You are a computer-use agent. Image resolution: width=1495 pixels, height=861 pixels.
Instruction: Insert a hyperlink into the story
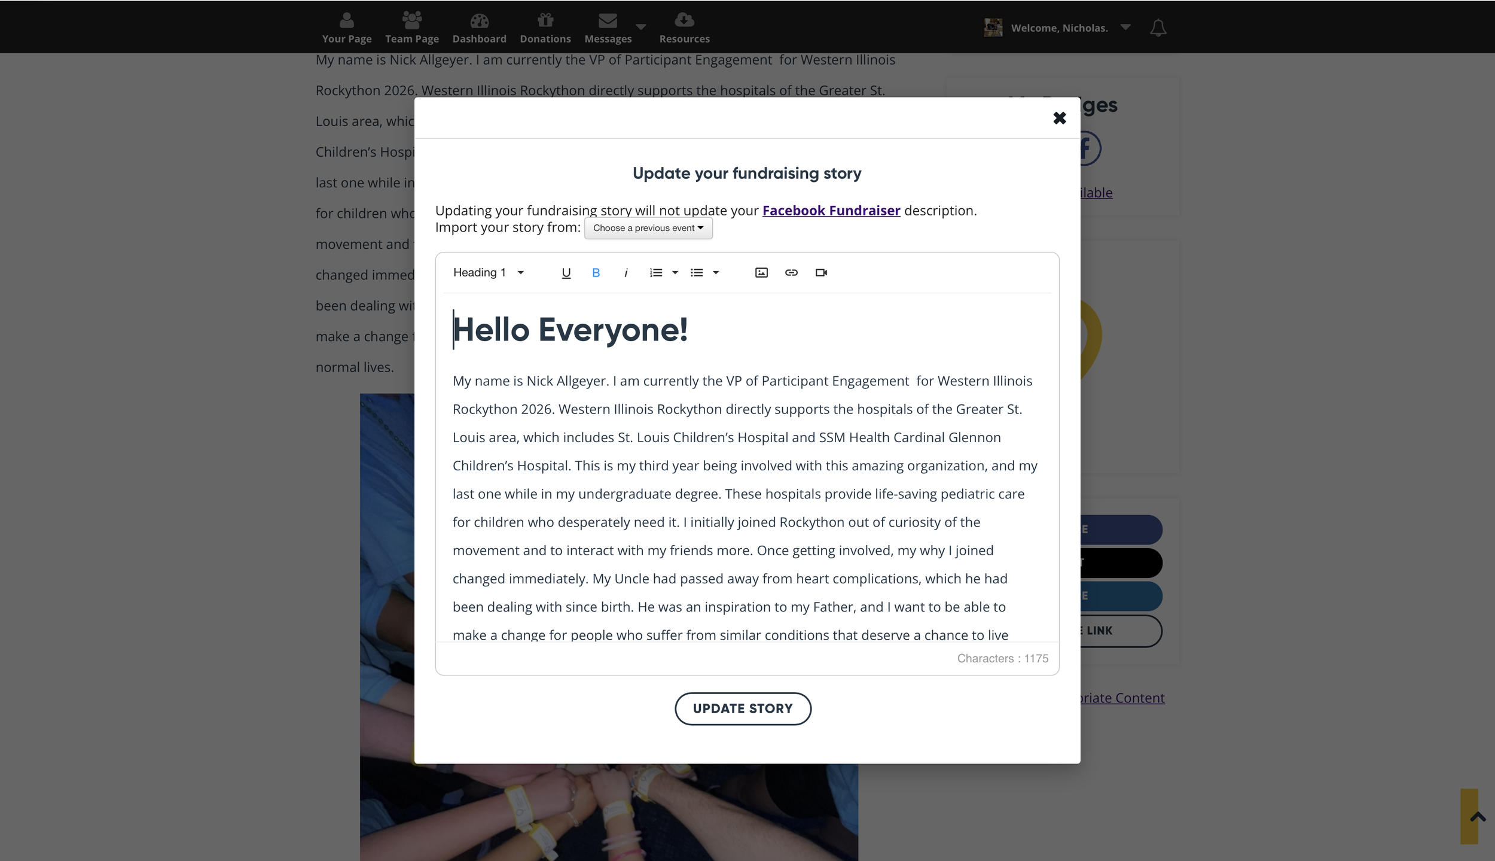coord(791,273)
